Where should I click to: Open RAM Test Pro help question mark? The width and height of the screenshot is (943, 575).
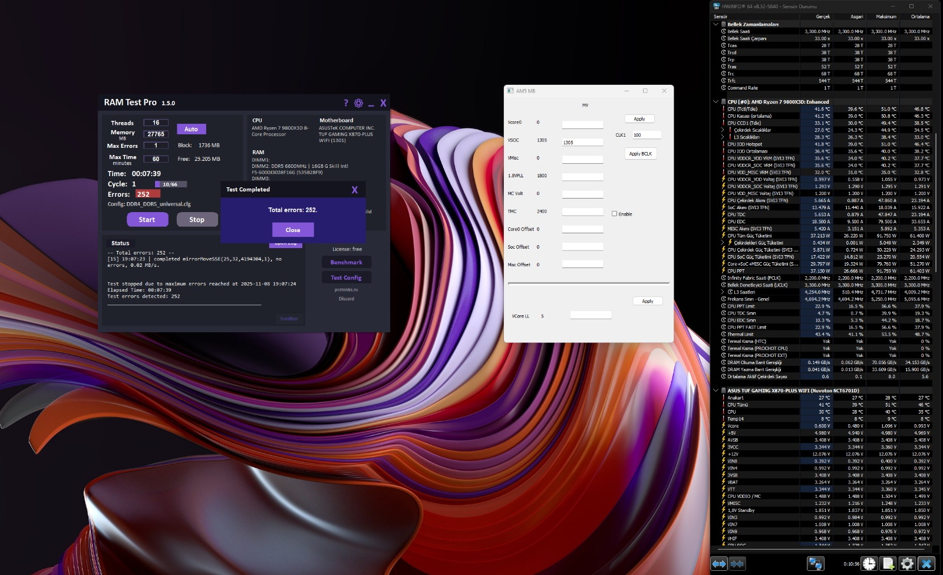pyautogui.click(x=346, y=103)
